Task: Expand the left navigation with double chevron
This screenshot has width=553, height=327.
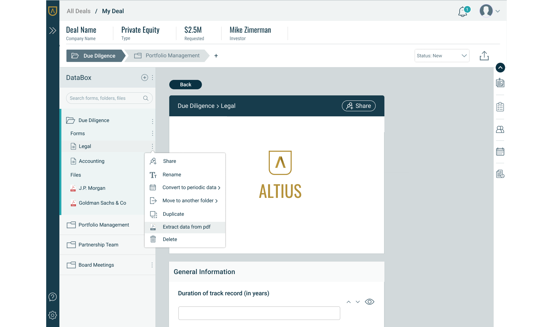Action: pyautogui.click(x=53, y=31)
